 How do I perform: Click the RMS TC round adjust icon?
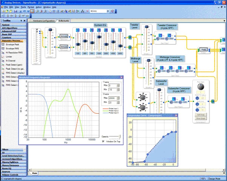tap(197, 98)
